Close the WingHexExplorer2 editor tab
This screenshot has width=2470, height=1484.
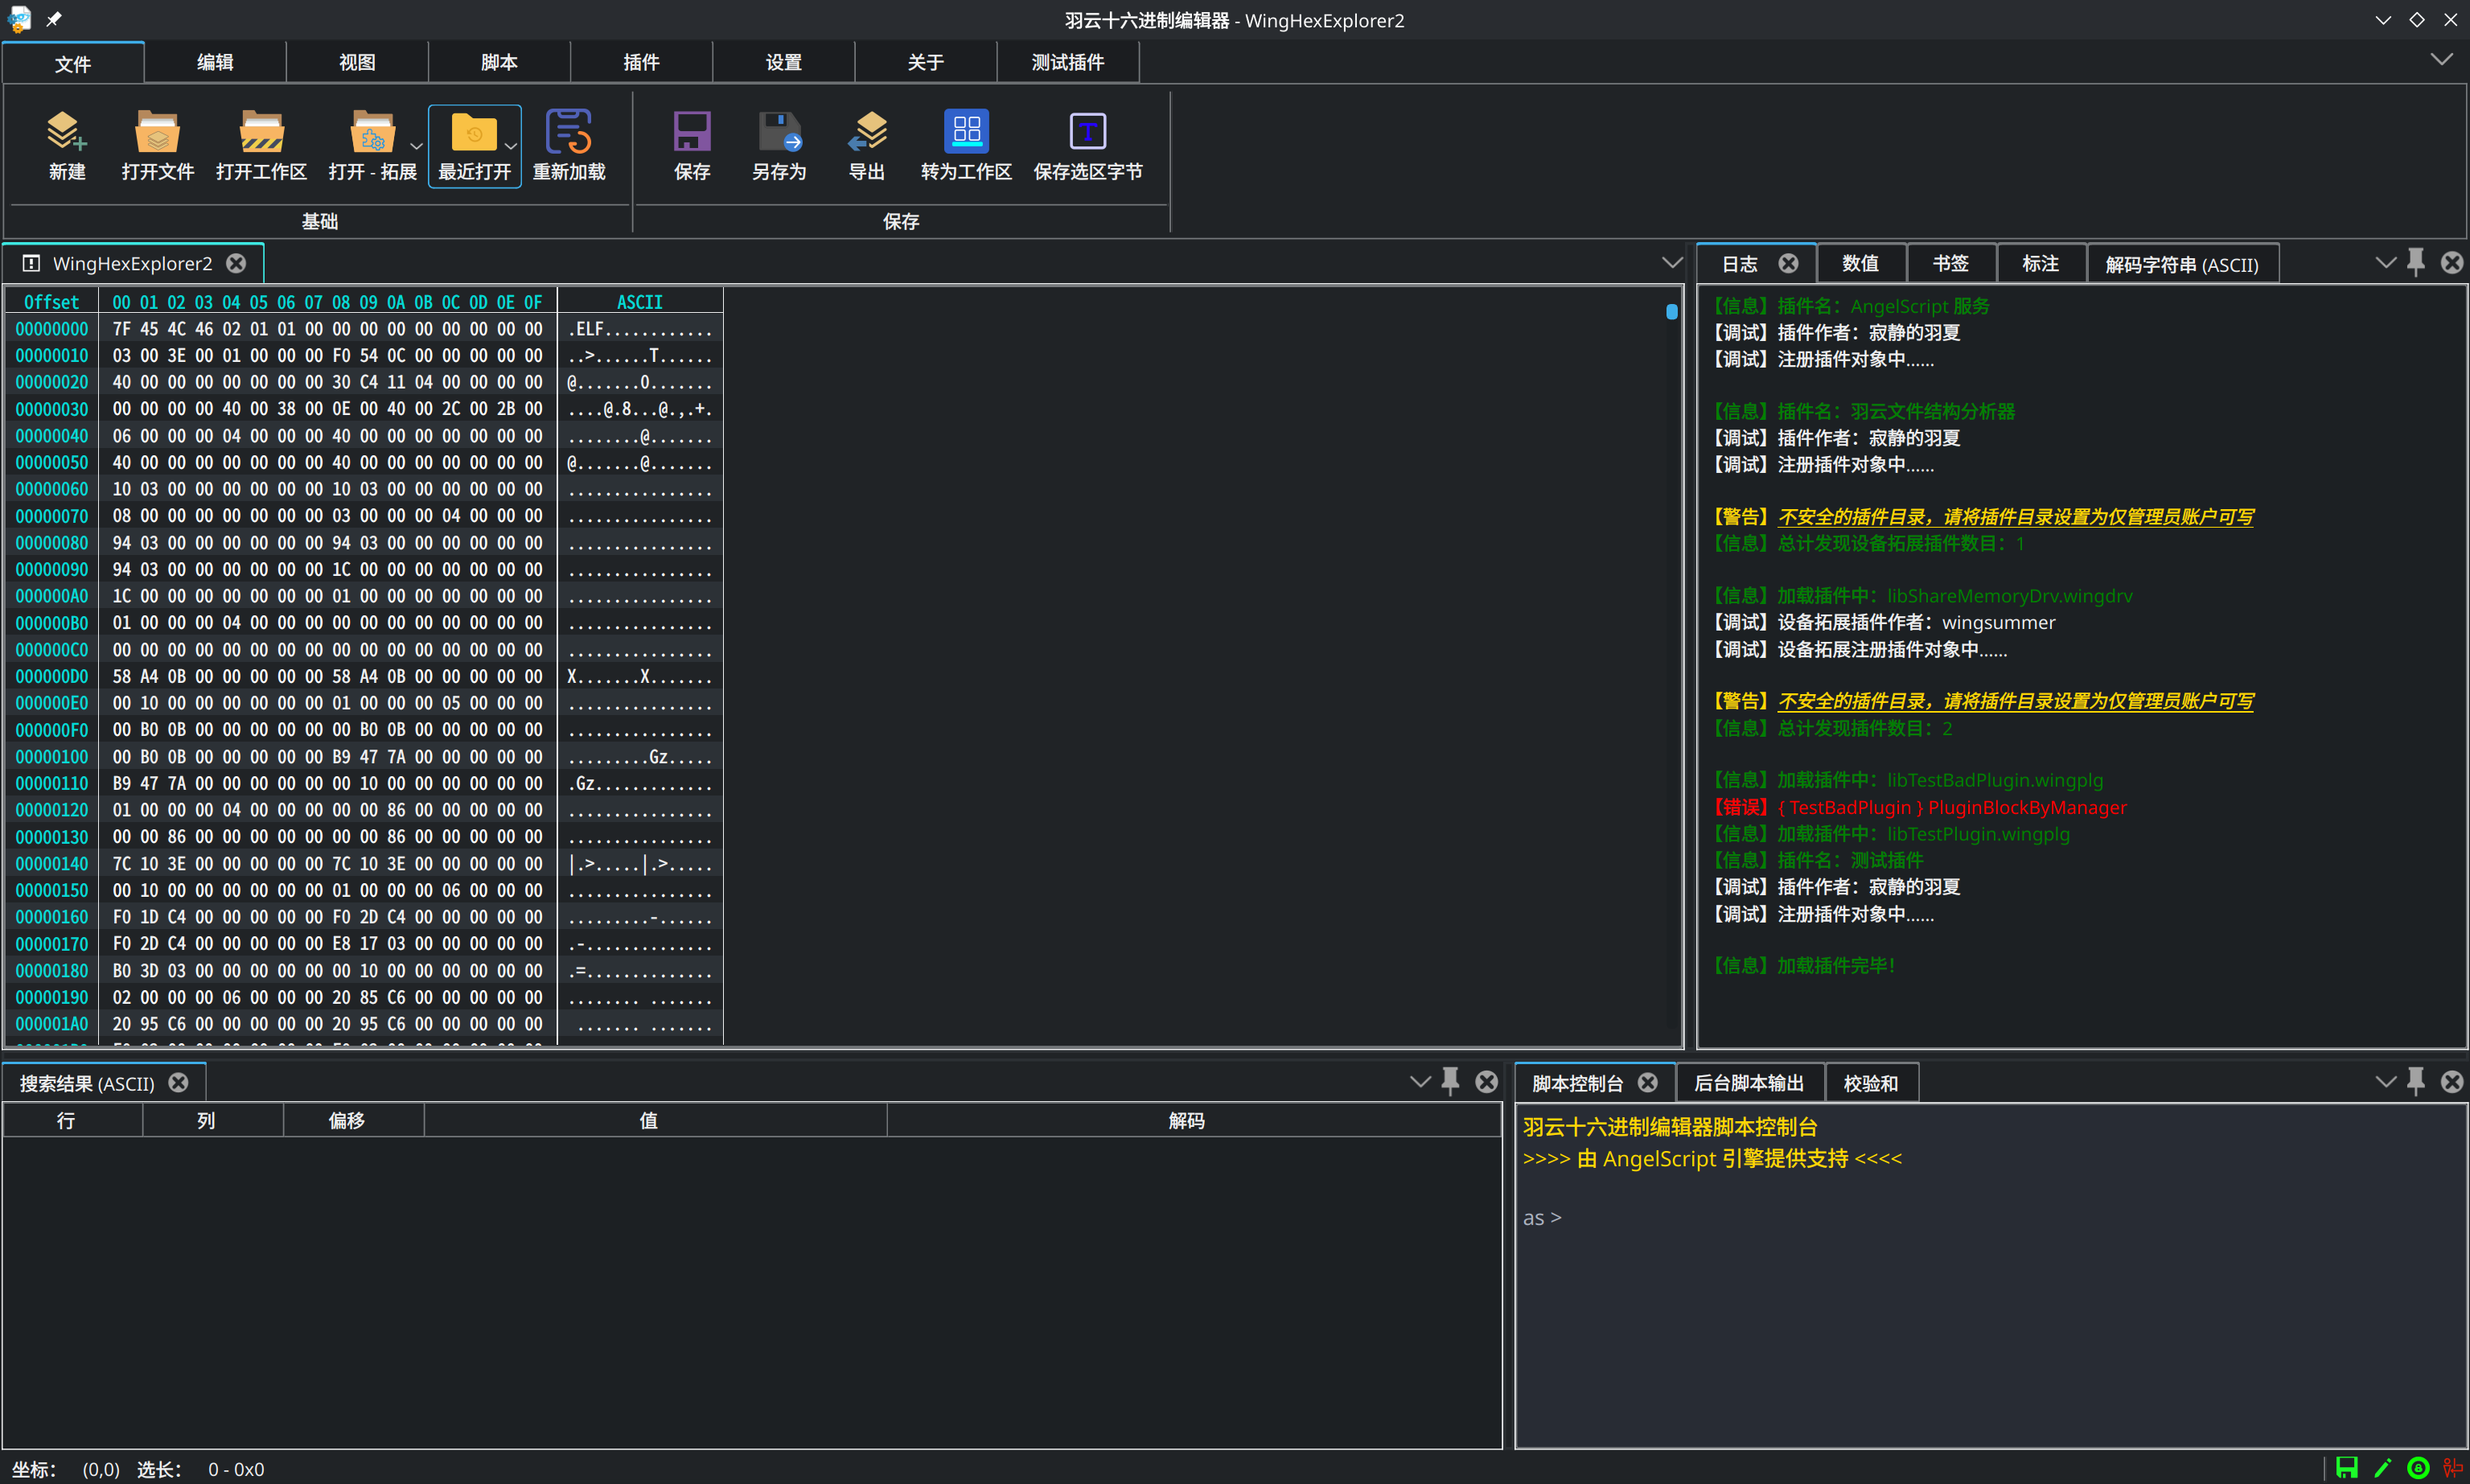click(x=236, y=263)
